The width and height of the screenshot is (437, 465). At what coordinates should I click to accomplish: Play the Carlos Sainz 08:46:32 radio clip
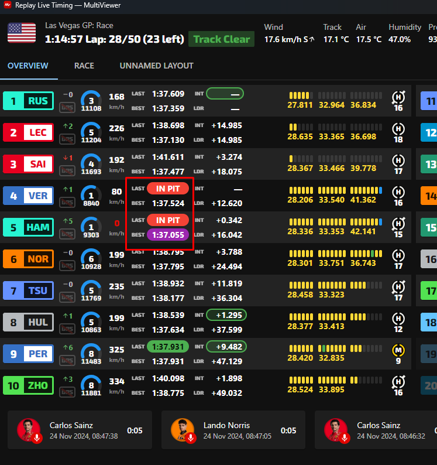pos(376,430)
